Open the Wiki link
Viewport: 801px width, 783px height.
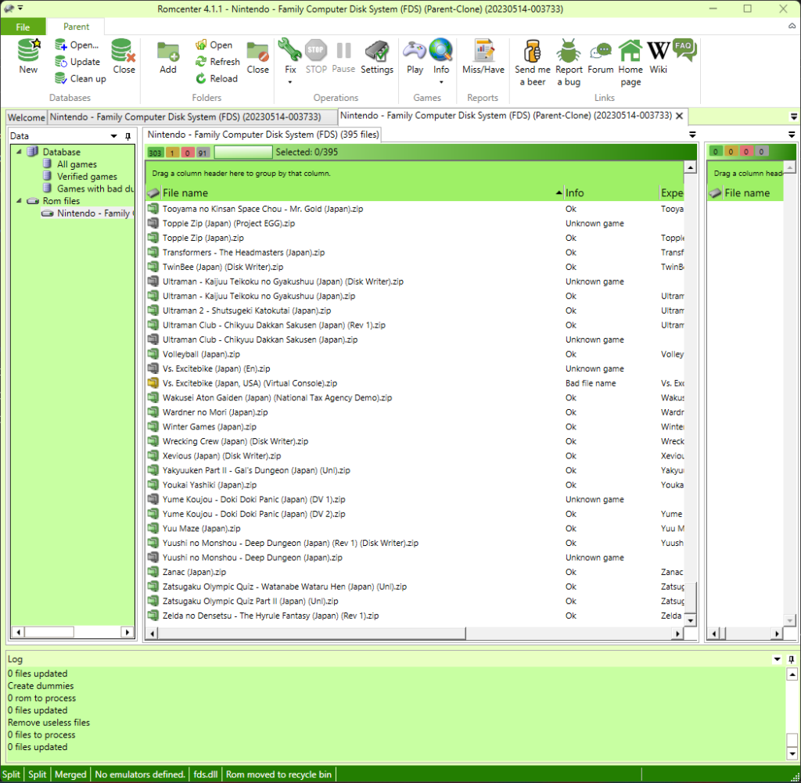click(x=658, y=56)
